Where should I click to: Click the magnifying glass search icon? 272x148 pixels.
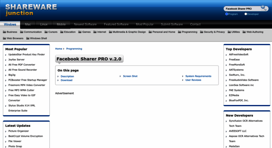click(x=264, y=8)
